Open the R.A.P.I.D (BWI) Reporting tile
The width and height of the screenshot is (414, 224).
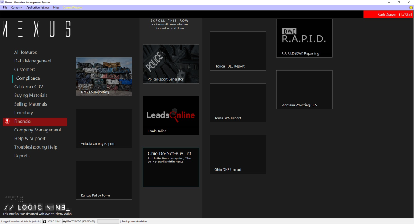(x=304, y=38)
